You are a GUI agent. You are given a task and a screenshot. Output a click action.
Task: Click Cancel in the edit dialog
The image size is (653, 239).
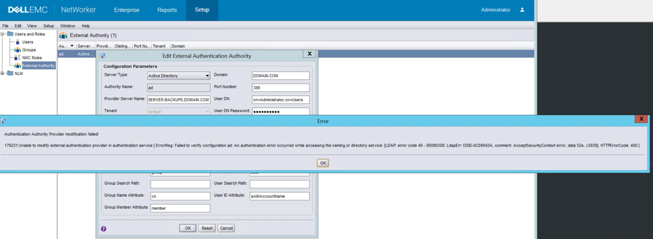click(x=226, y=228)
